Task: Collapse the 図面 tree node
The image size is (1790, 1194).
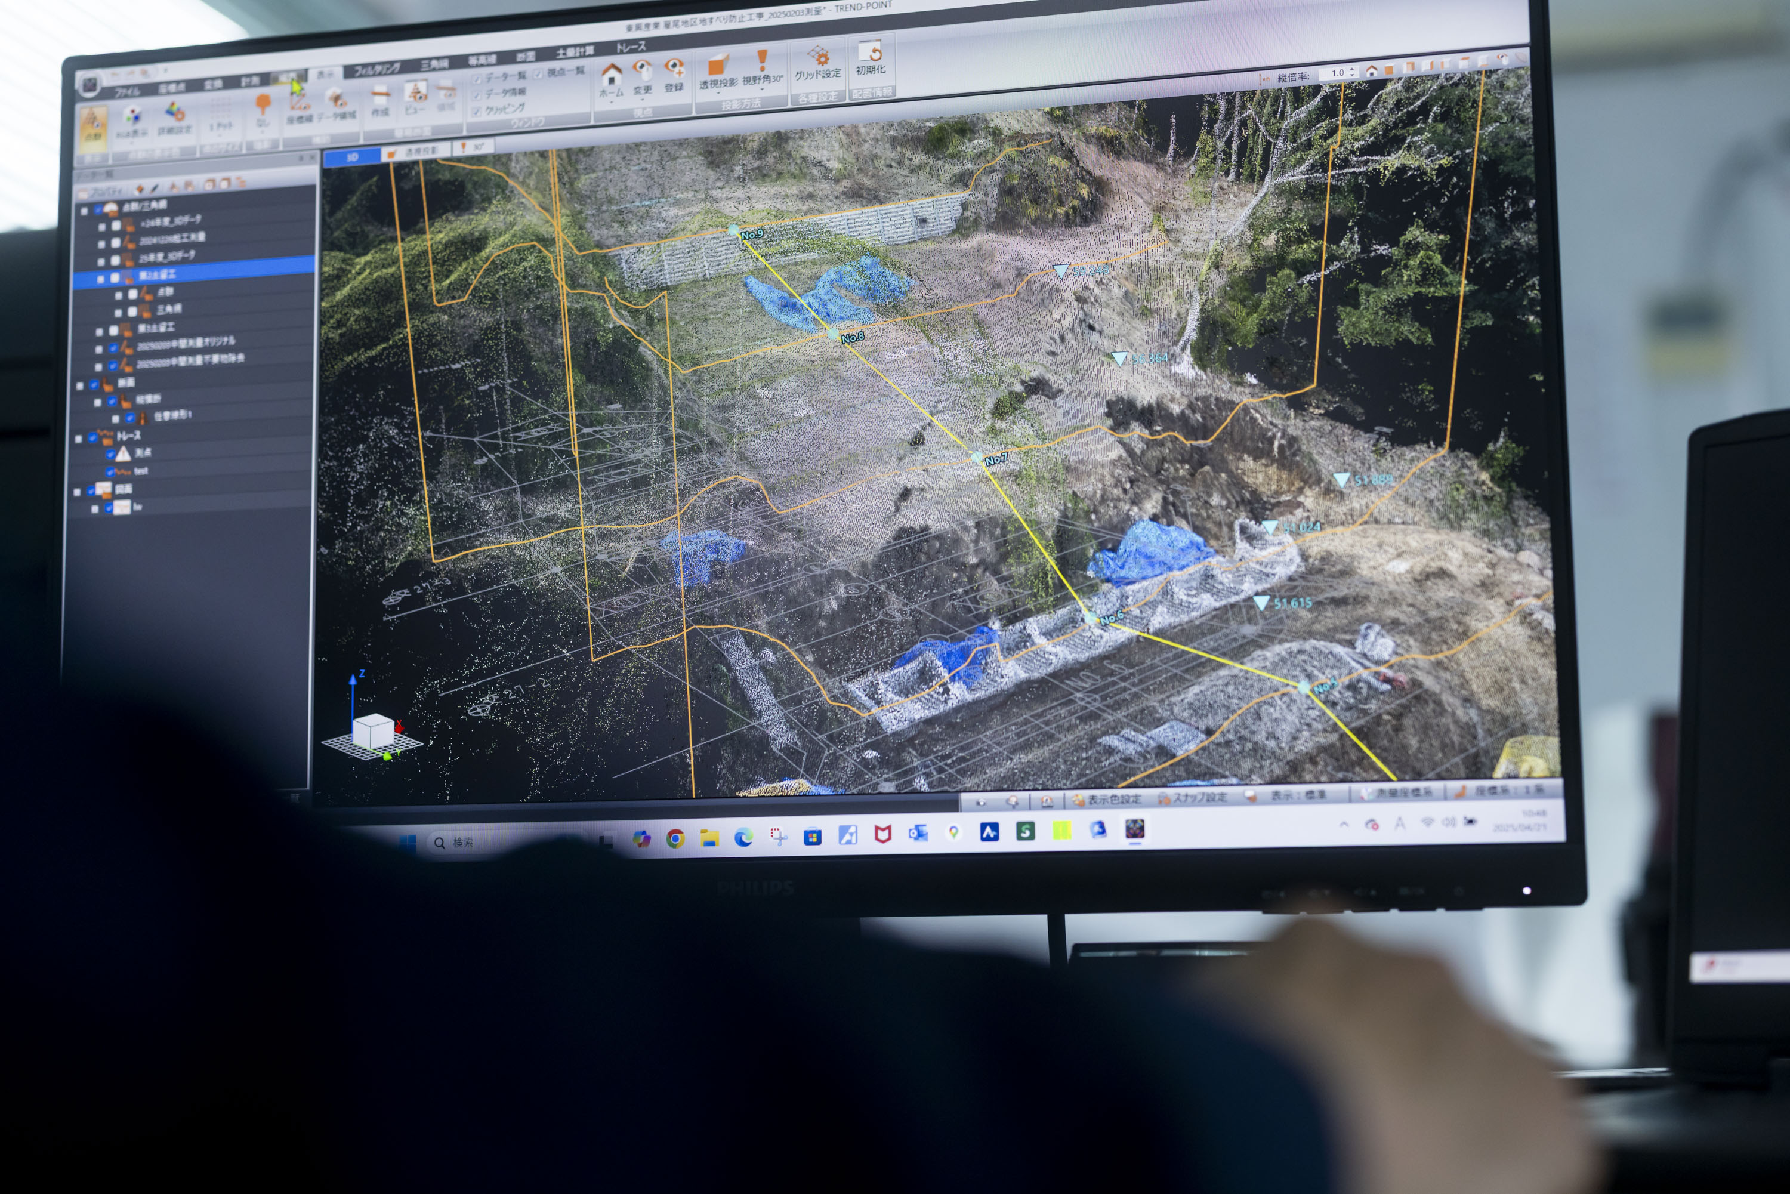Action: [x=78, y=491]
